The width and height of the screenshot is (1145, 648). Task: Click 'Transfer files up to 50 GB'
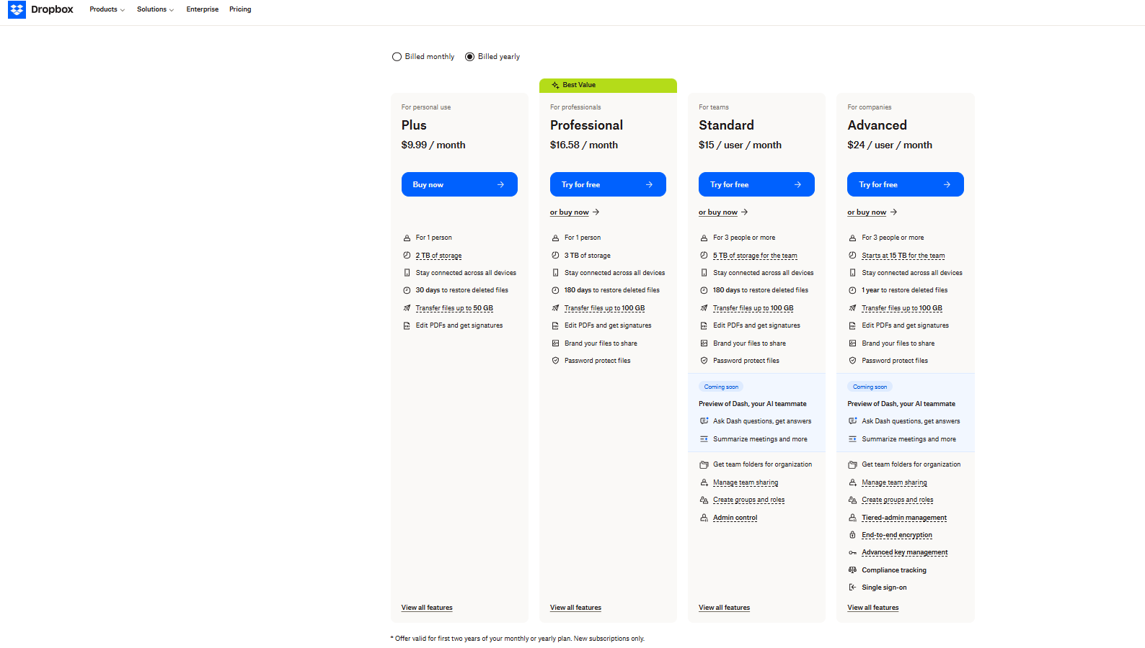[454, 308]
